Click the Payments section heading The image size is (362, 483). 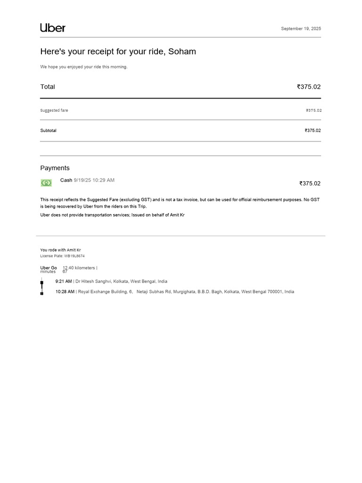click(55, 168)
